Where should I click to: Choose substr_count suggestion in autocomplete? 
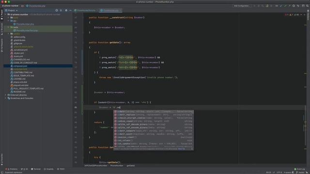click(154, 134)
